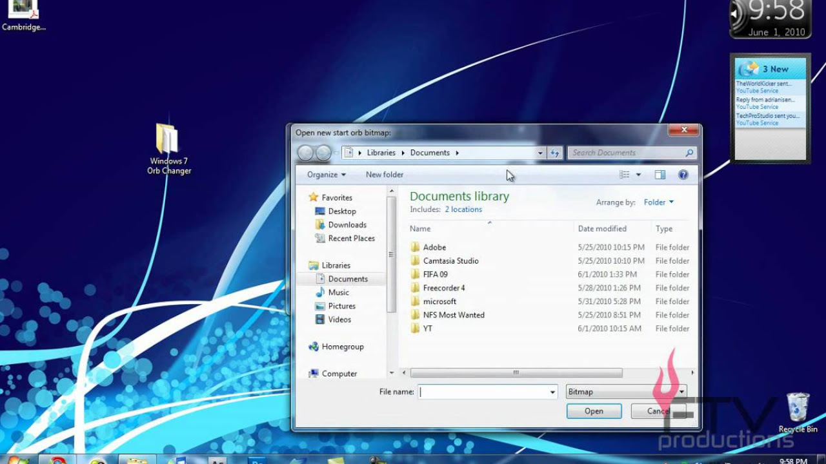The width and height of the screenshot is (826, 464).
Task: Click the Cancel button
Action: coord(658,411)
